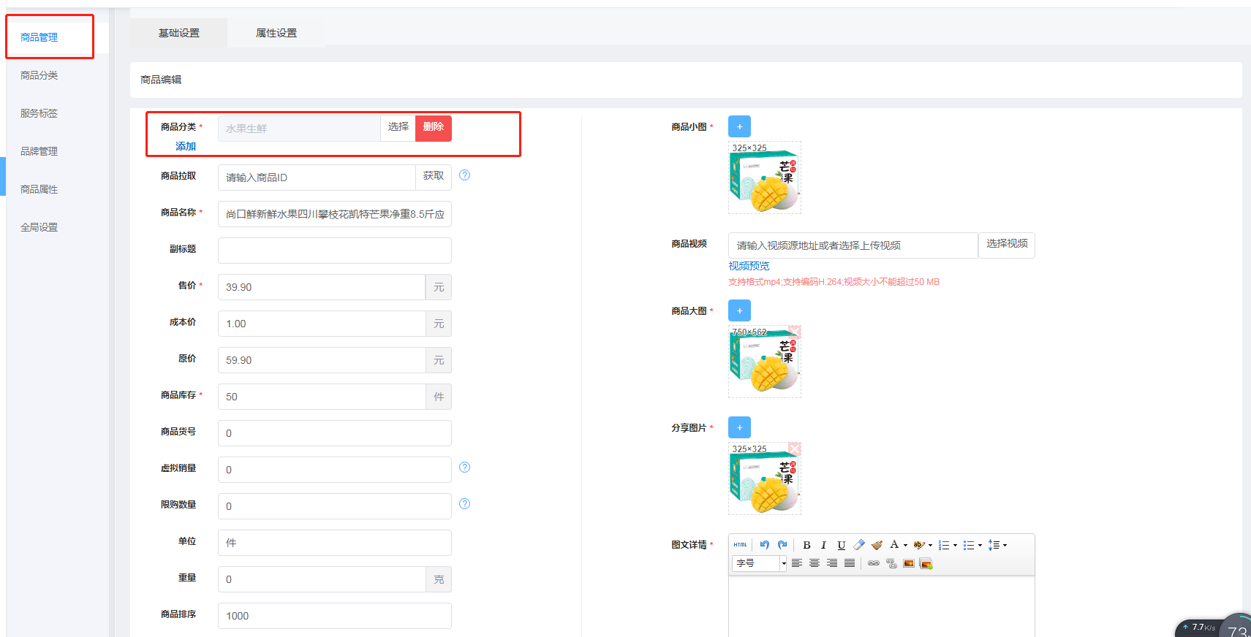Switch to 基础设置 tab
The image size is (1251, 637).
point(178,33)
